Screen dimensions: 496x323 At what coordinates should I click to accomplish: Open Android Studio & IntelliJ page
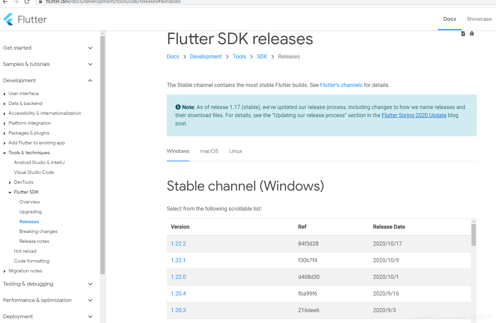point(39,163)
